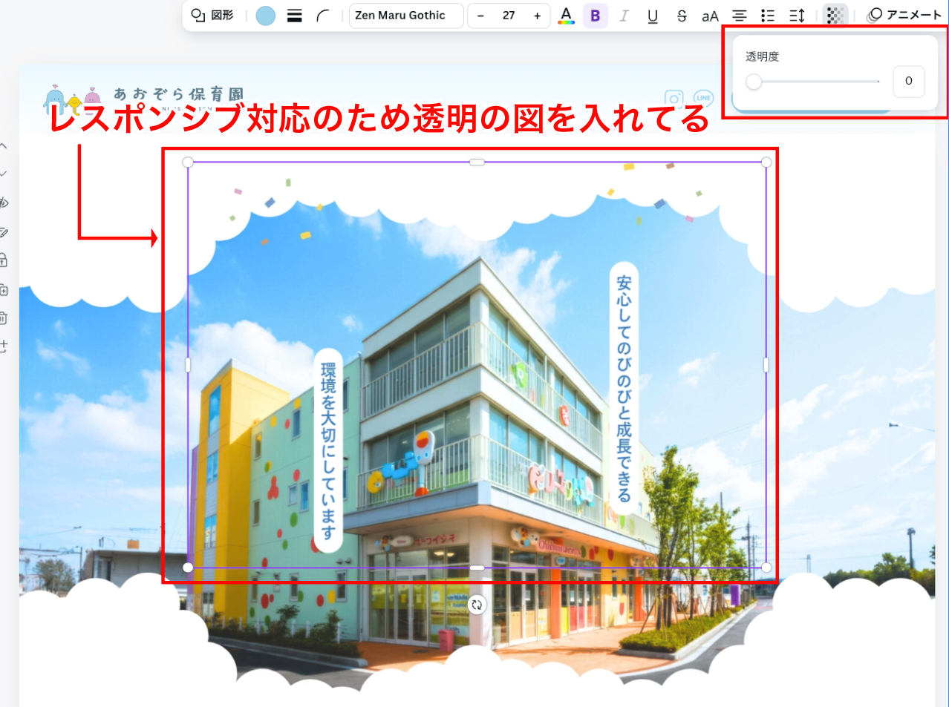This screenshot has height=707, width=949.
Task: Duplicate the page using the copy icon
Action: click(3, 289)
